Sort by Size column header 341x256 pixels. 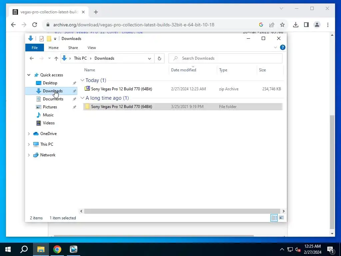[262, 70]
